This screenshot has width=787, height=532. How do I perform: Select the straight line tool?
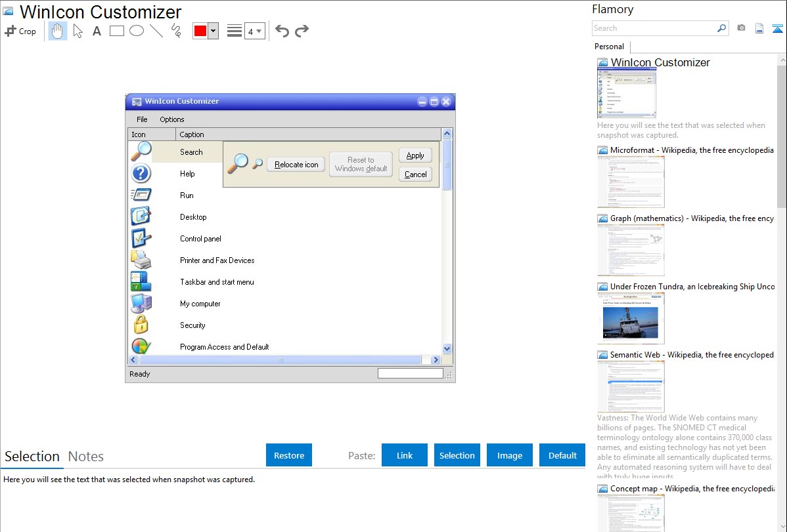click(x=156, y=31)
